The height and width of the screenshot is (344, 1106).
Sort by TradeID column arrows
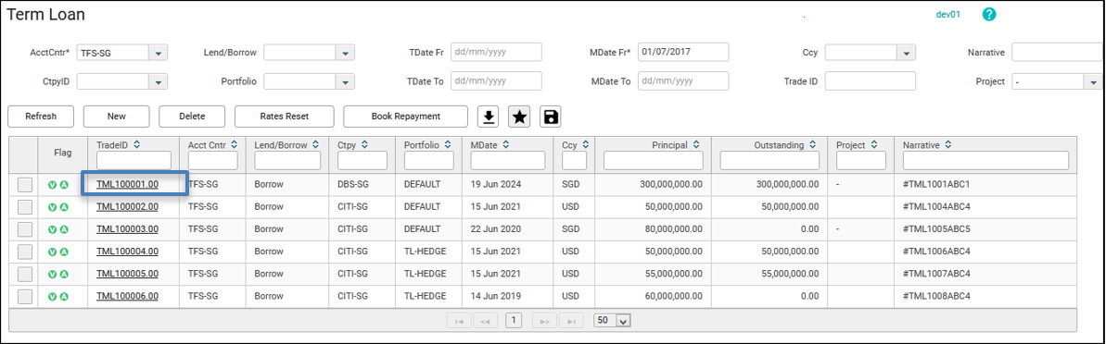[x=137, y=145]
